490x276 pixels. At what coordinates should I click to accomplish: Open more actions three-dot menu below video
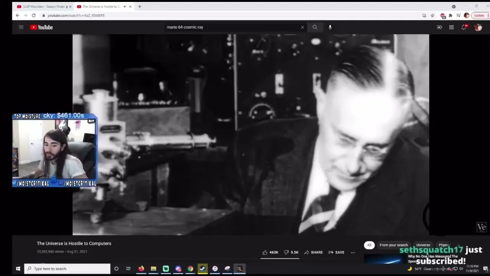click(353, 252)
